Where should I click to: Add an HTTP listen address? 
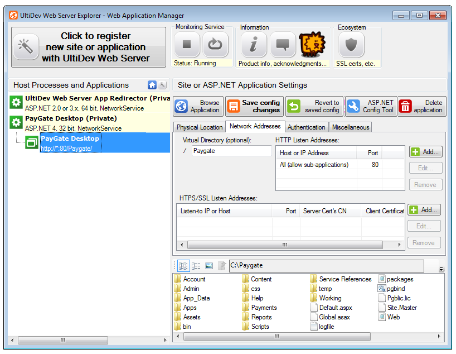(x=426, y=152)
